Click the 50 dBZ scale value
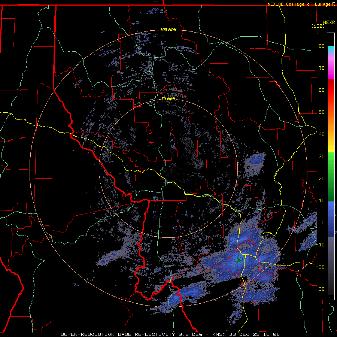Screen dimensions: 337x337 [x=322, y=112]
